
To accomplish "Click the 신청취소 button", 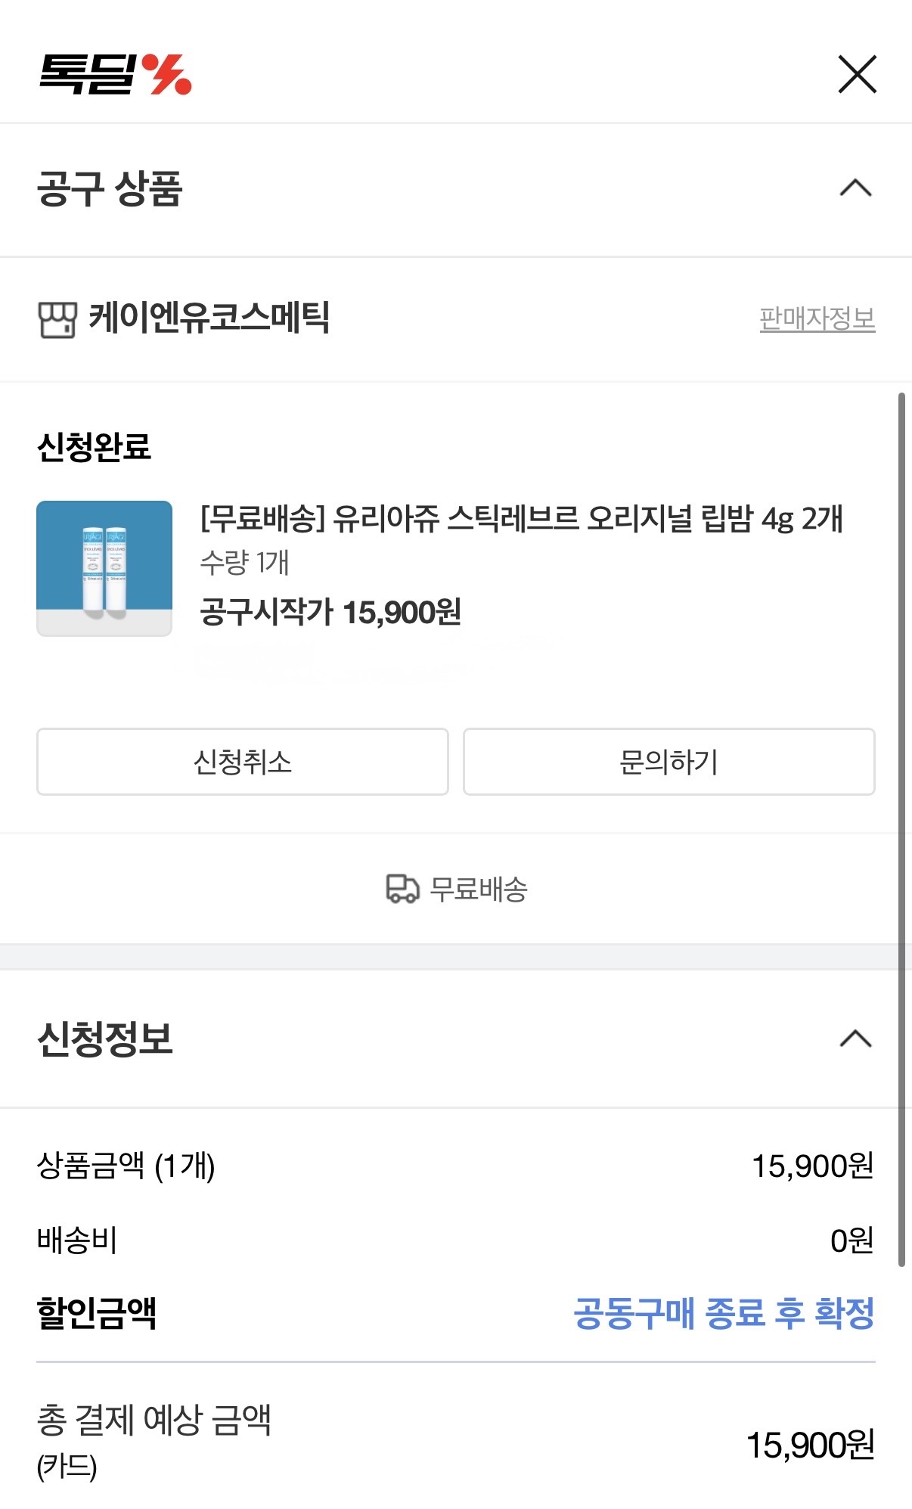I will click(x=243, y=762).
